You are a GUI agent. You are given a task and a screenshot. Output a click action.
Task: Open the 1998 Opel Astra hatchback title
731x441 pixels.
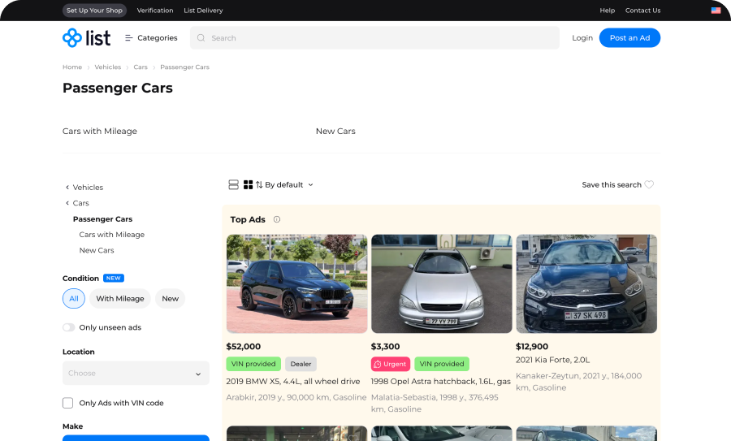[x=440, y=382]
